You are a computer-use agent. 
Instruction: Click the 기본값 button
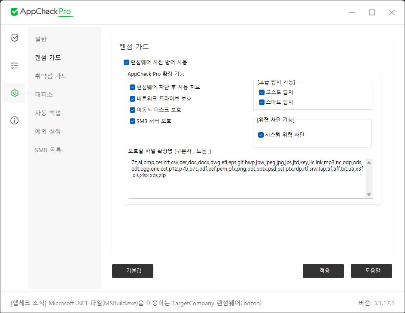[133, 271]
